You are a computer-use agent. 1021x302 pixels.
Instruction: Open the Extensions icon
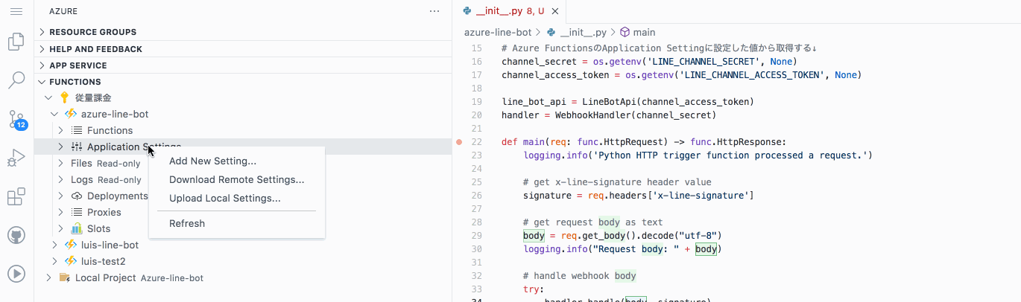point(16,197)
